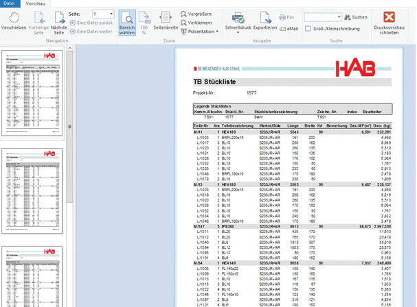Toggle Groß-/Kleinschreibung checkbox

(308, 29)
